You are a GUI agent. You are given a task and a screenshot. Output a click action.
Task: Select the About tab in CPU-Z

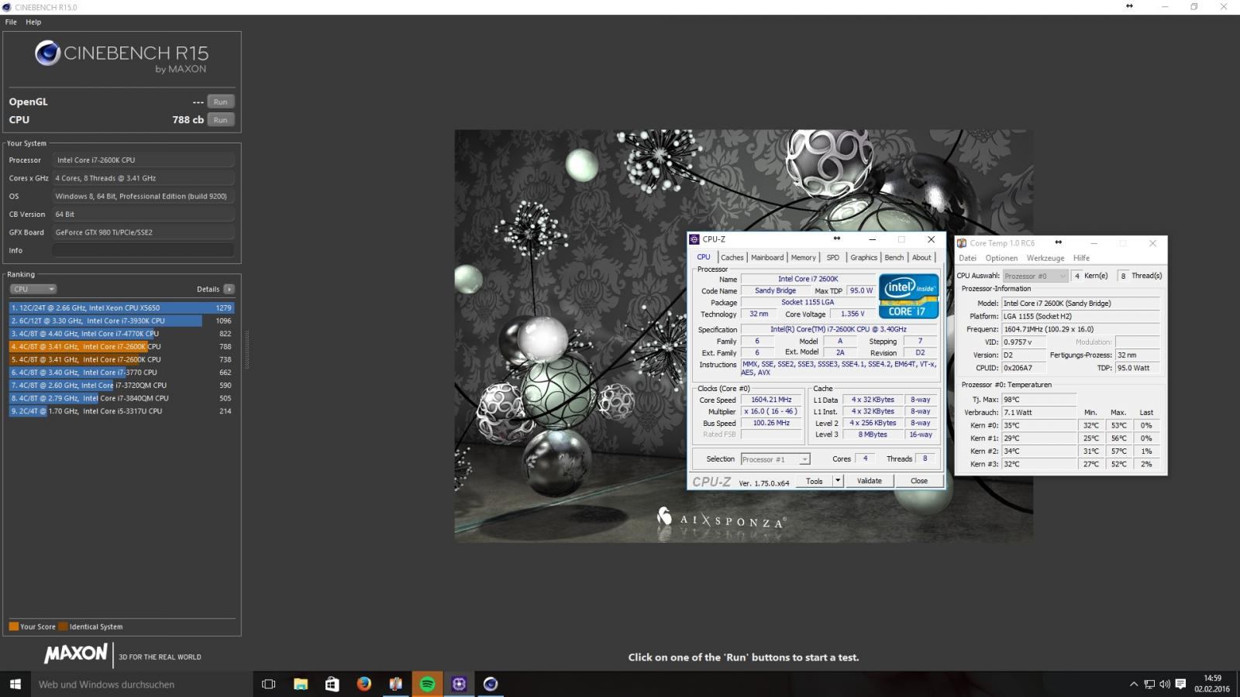[x=921, y=258]
